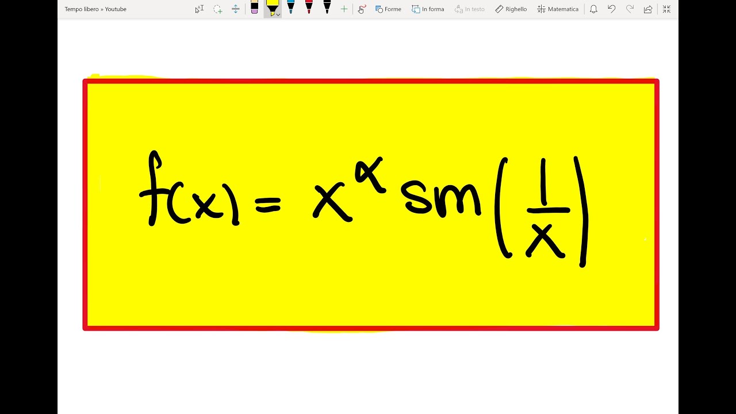The image size is (736, 414).
Task: Click the Tempo libero » Youtube breadcrumb
Action: 95,9
